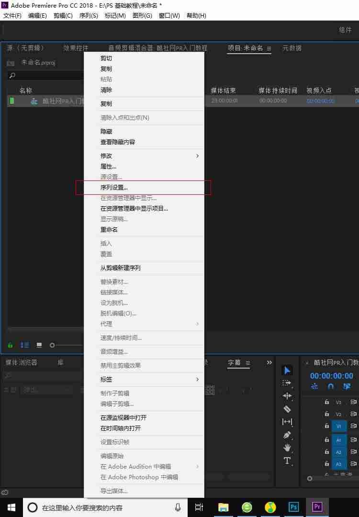The height and width of the screenshot is (517, 359).
Task: Click the Premiere Pro taskbar icon
Action: (317, 507)
